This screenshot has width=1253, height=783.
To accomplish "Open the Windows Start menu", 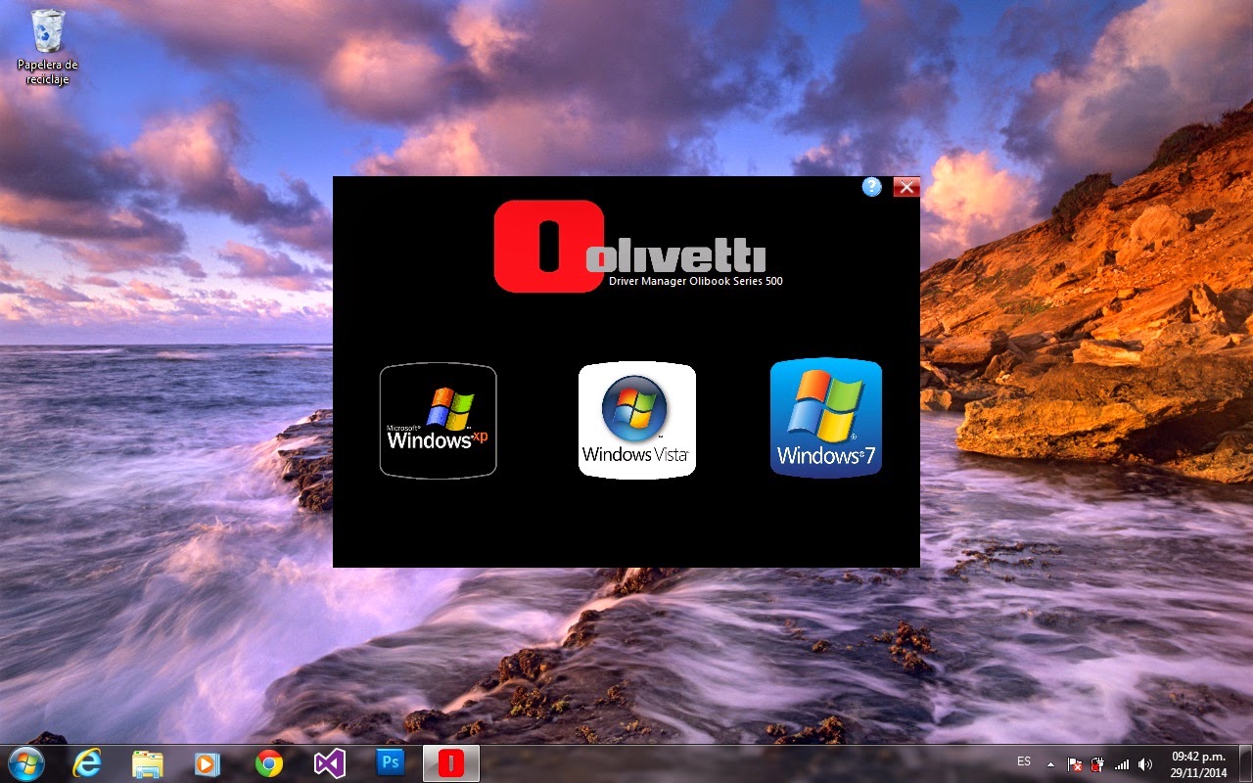I will pos(26,763).
